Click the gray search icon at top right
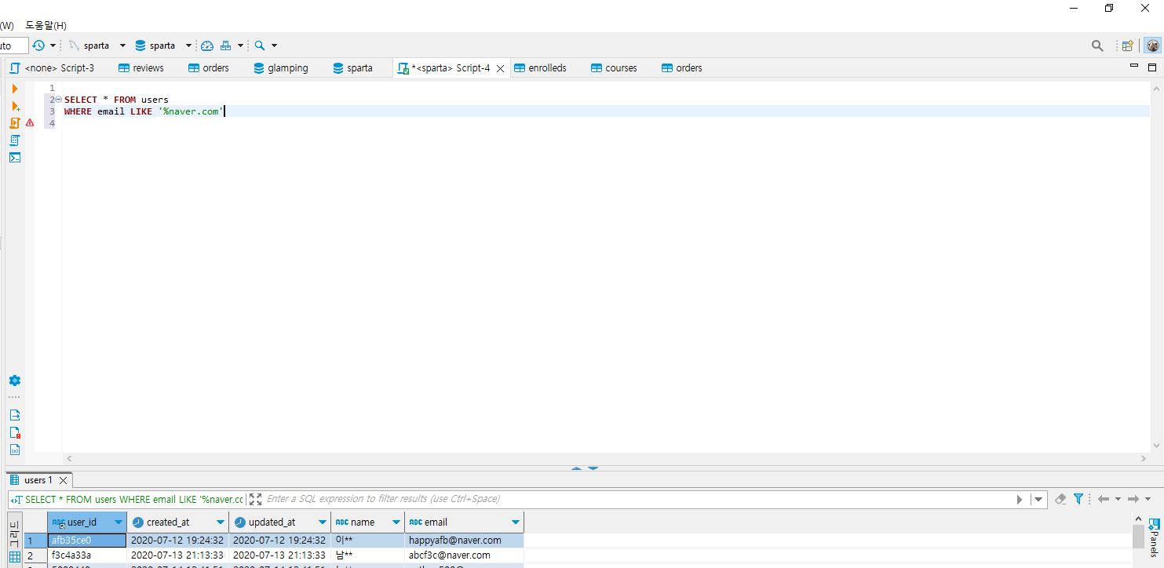This screenshot has width=1164, height=568. tap(1097, 46)
